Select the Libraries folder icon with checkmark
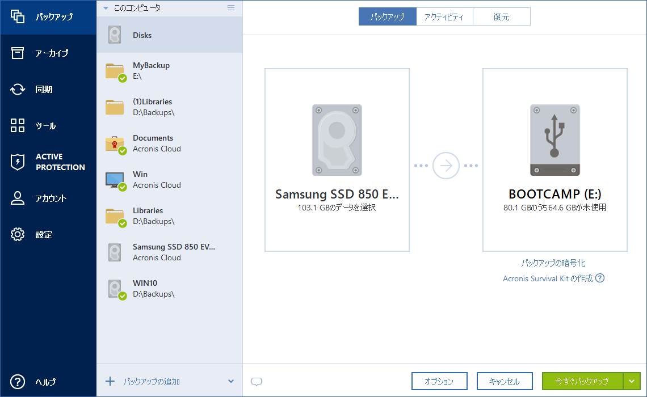 116,217
